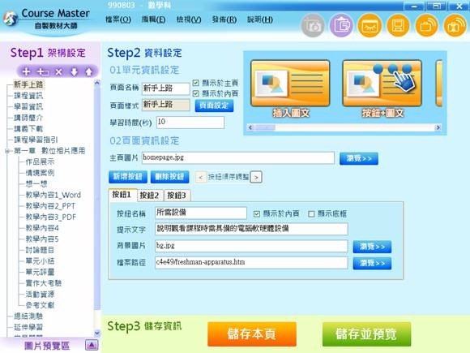This screenshot has width=470, height=353.
Task: Open the 說明(H) menu
Action: click(x=260, y=19)
